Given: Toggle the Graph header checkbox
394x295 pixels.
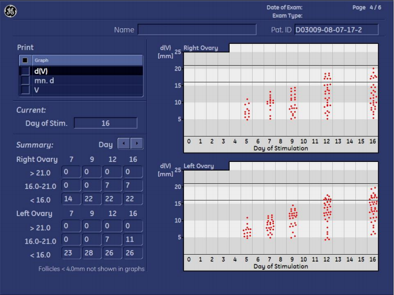Looking at the screenshot, I should 25,60.
